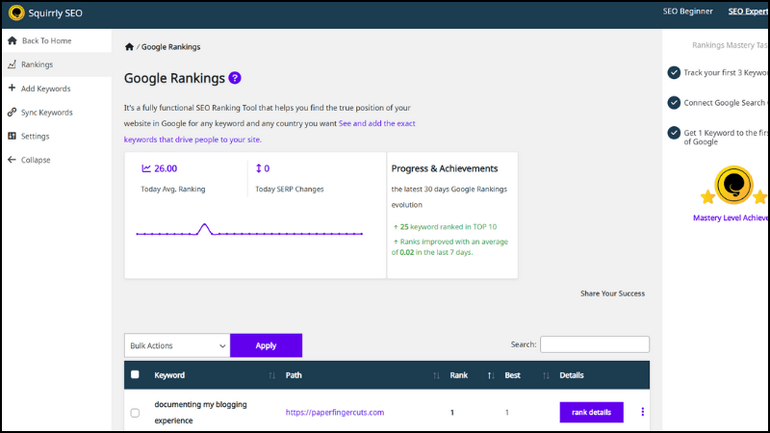Viewport: 770px width, 433px height.
Task: Click Share Your Success
Action: (x=612, y=293)
